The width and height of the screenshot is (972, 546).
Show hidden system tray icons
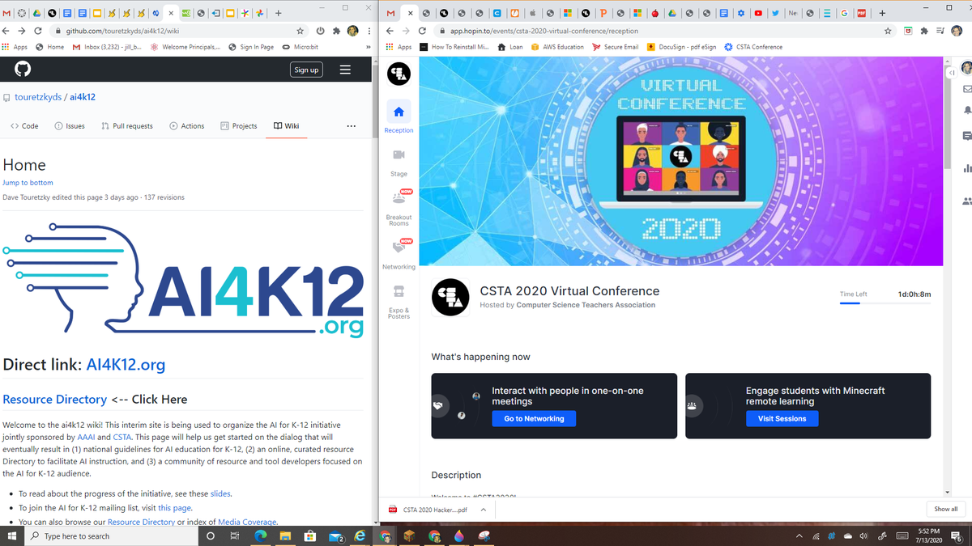[799, 535]
